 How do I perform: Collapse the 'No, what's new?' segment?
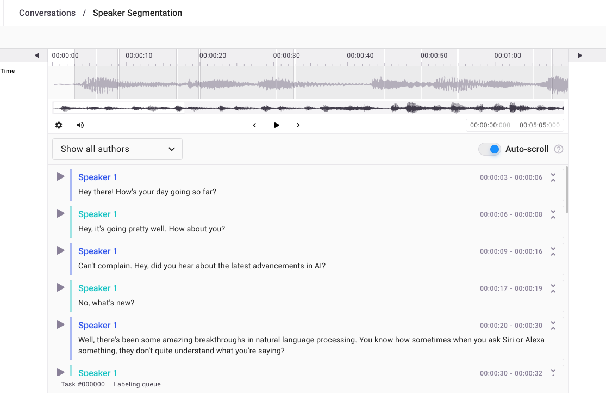(x=553, y=288)
